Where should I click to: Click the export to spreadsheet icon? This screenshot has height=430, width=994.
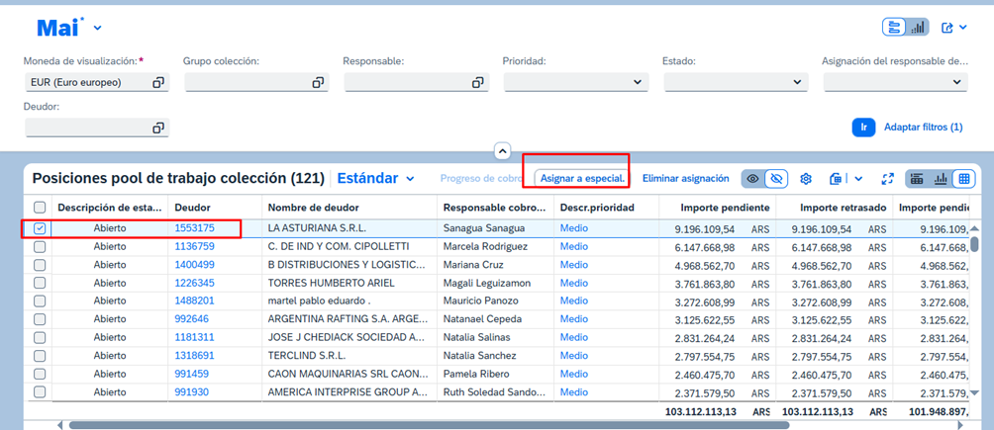(837, 179)
